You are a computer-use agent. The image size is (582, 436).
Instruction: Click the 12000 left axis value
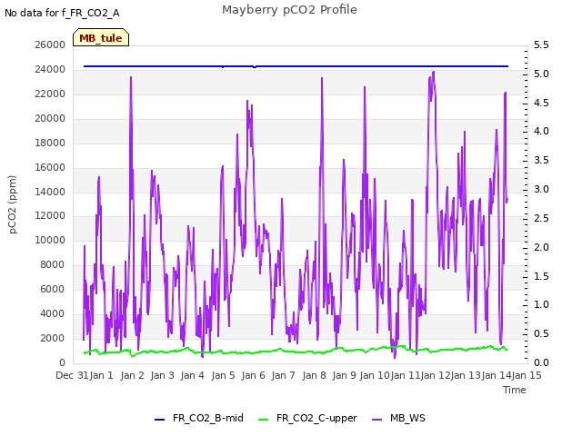click(50, 216)
